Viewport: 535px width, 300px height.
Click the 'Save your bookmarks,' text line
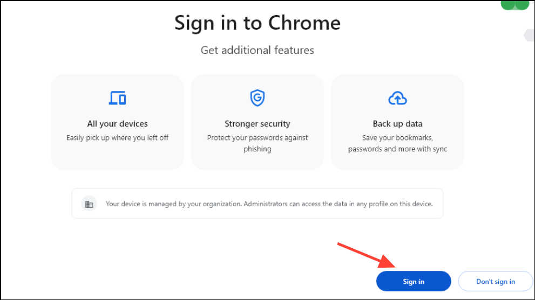[397, 137]
